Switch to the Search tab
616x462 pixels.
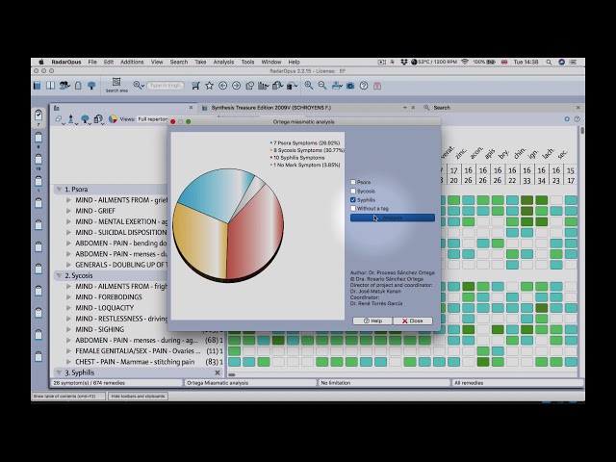(x=442, y=108)
